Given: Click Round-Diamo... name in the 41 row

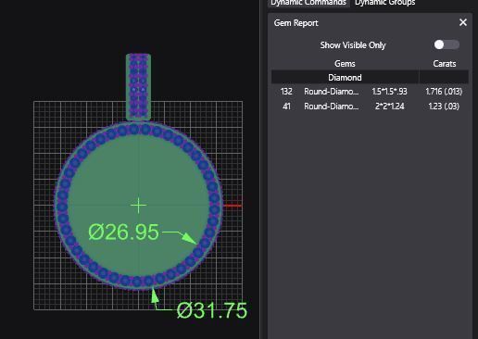Looking at the screenshot, I should [332, 107].
